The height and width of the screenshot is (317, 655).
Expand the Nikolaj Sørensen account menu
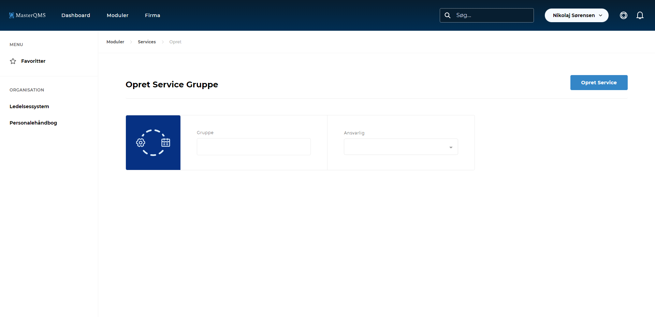pyautogui.click(x=576, y=15)
